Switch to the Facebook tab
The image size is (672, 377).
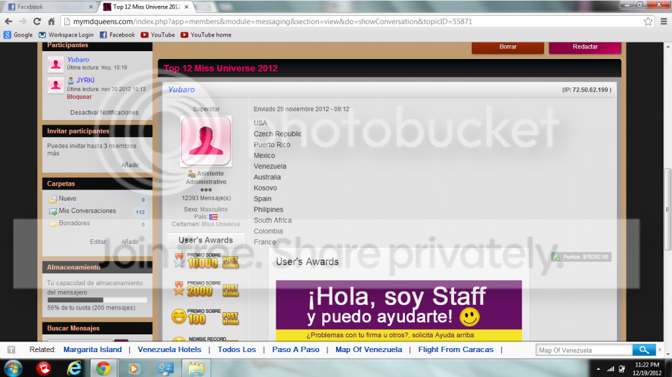(x=49, y=7)
